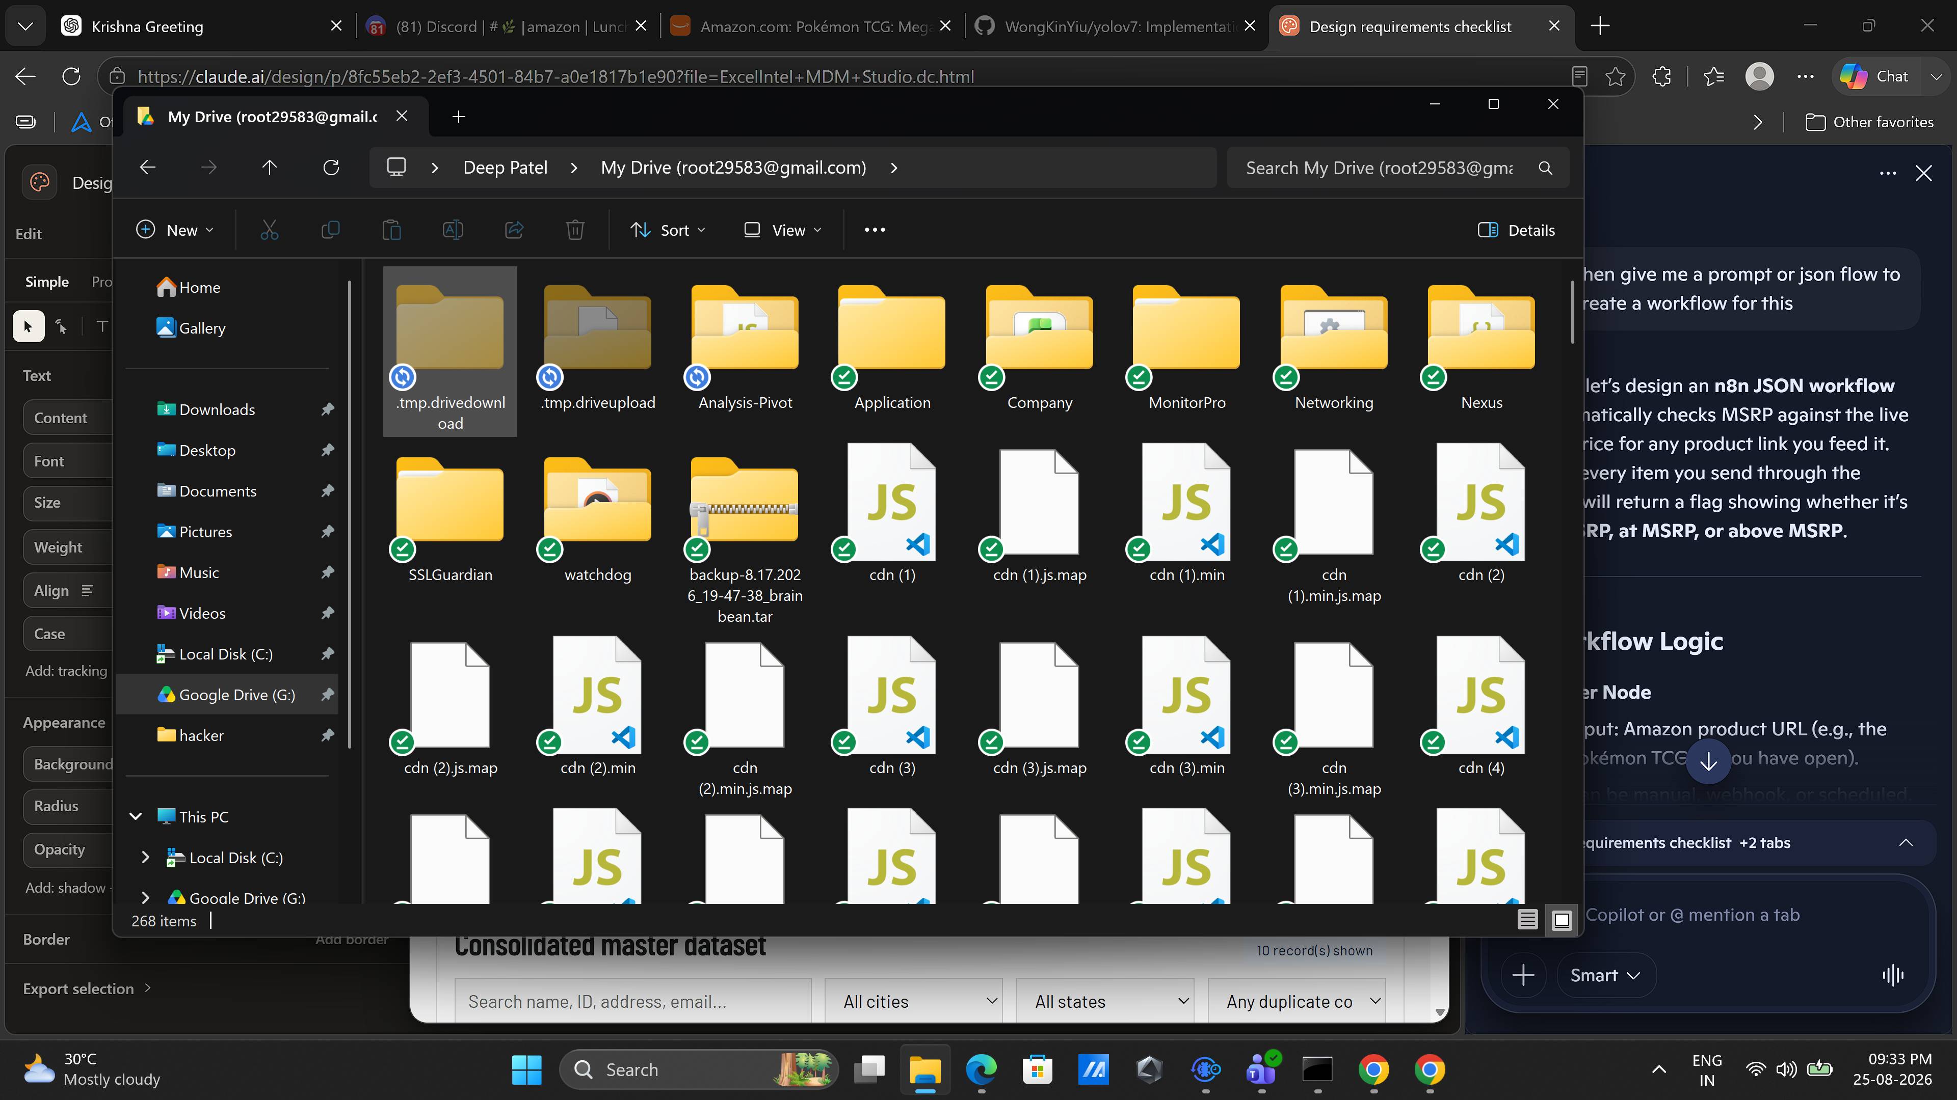Select Google Drive (G:) in the navigation pane
This screenshot has height=1100, width=1957.
[226, 695]
